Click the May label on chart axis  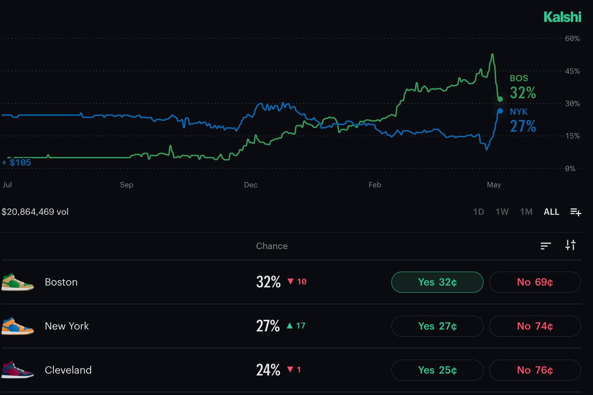point(494,185)
